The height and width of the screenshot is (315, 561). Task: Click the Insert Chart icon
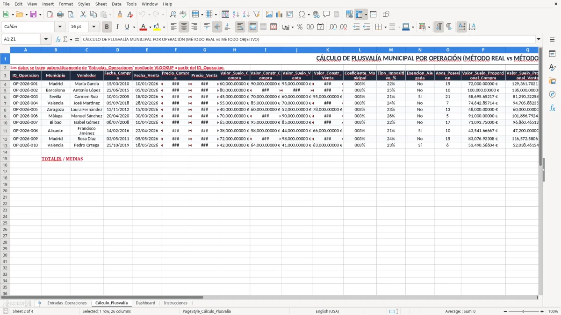click(x=280, y=14)
